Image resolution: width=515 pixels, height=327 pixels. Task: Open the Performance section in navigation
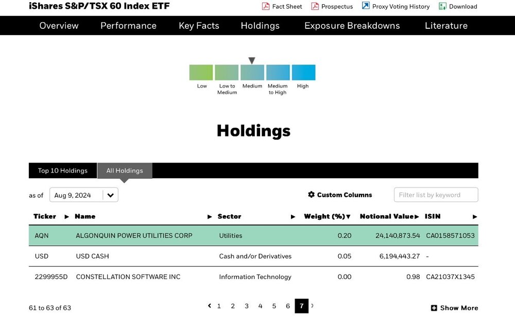pyautogui.click(x=128, y=26)
